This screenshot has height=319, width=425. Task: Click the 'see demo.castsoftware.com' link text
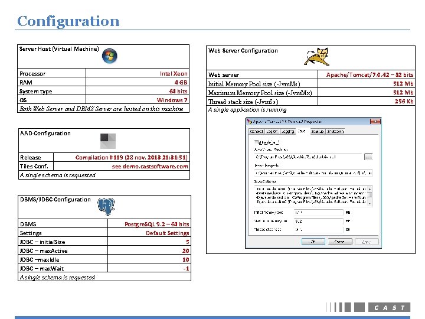click(150, 166)
